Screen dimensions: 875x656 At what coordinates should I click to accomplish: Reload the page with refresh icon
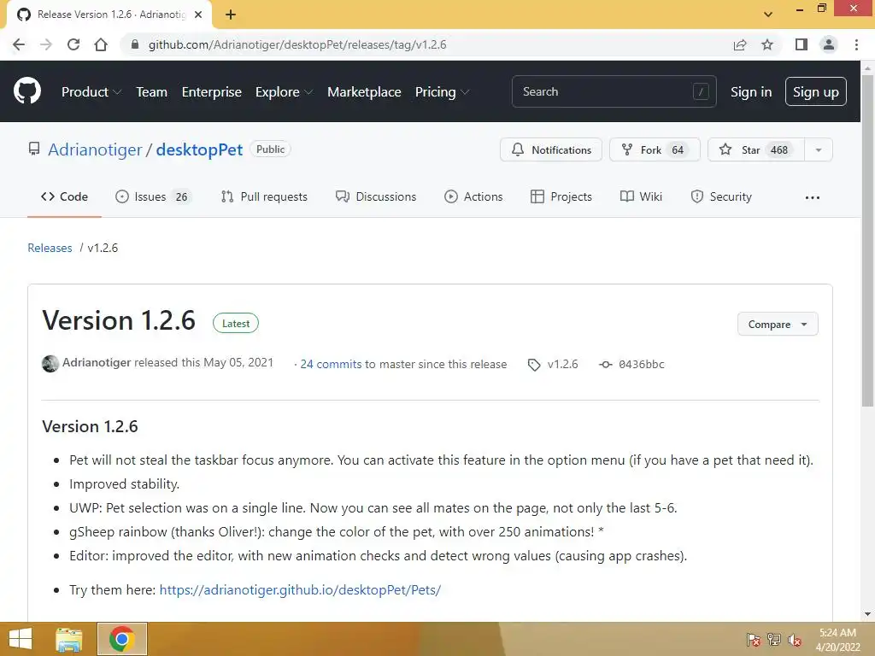[73, 44]
